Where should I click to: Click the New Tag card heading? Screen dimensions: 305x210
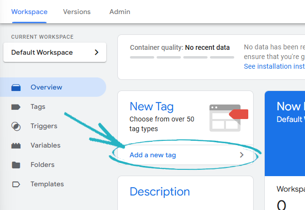(152, 106)
